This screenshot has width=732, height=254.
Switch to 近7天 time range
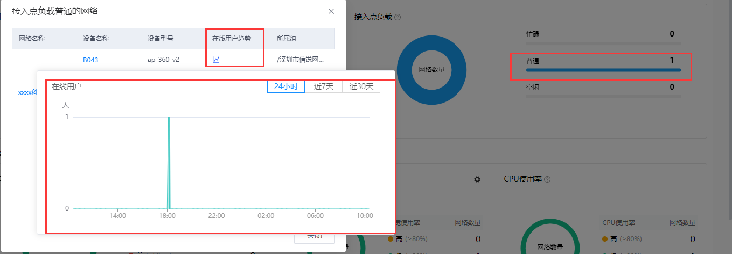[324, 86]
